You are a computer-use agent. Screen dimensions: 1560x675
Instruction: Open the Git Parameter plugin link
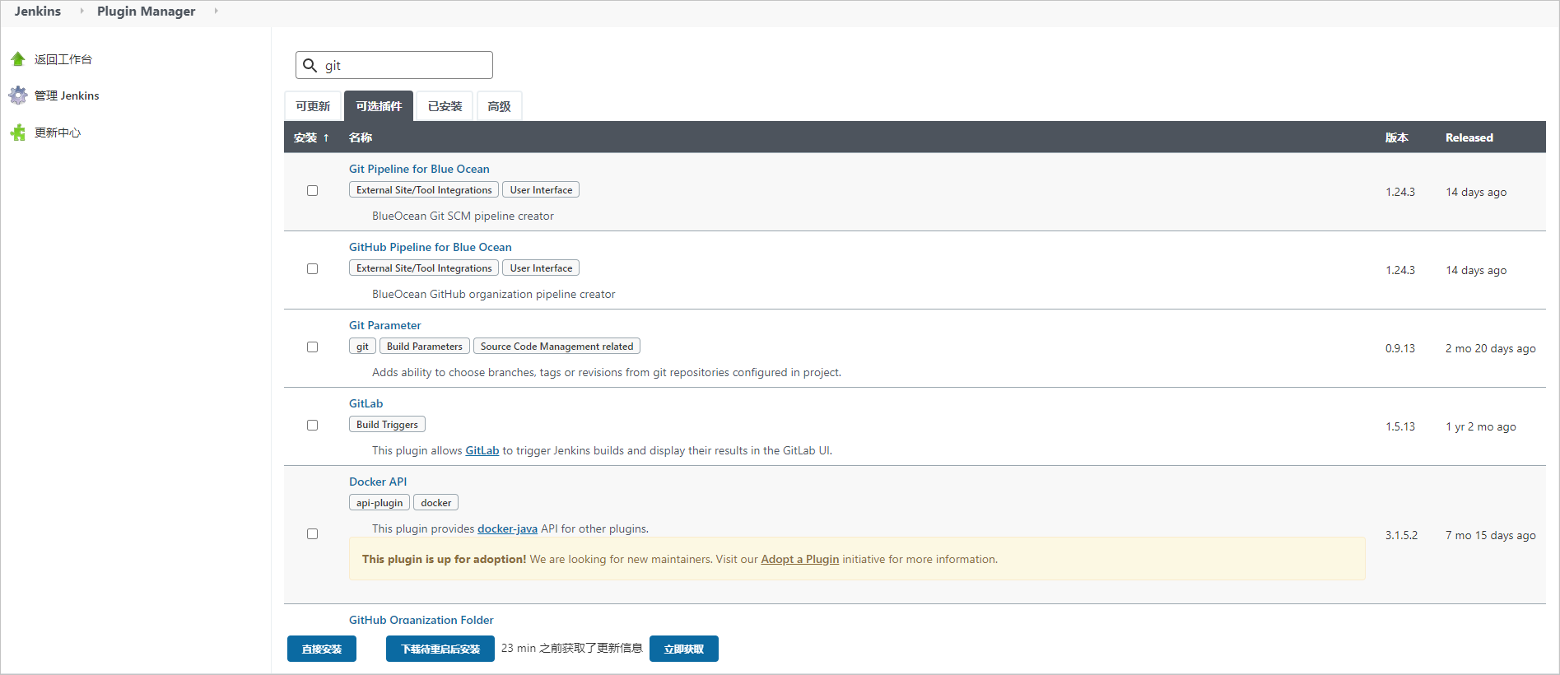(385, 325)
